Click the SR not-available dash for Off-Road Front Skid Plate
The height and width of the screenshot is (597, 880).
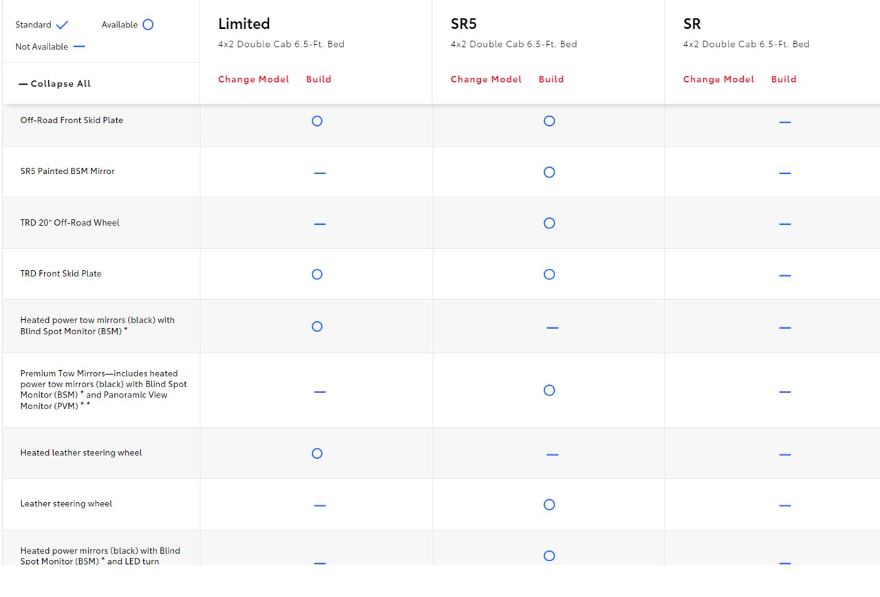click(x=784, y=122)
